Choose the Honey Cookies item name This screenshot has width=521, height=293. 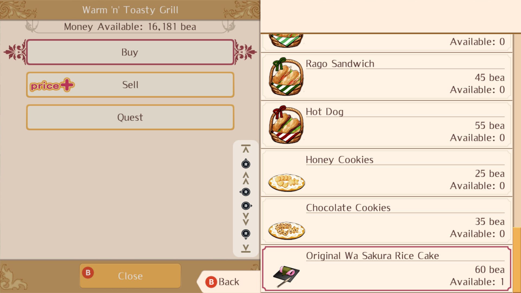click(x=339, y=160)
